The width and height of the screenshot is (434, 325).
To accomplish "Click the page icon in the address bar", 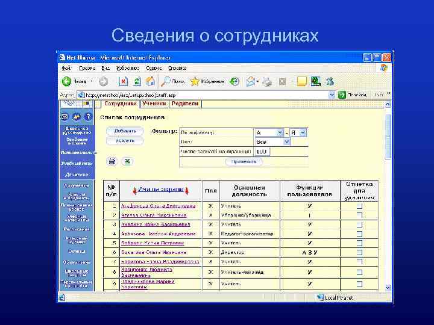I will pos(81,95).
